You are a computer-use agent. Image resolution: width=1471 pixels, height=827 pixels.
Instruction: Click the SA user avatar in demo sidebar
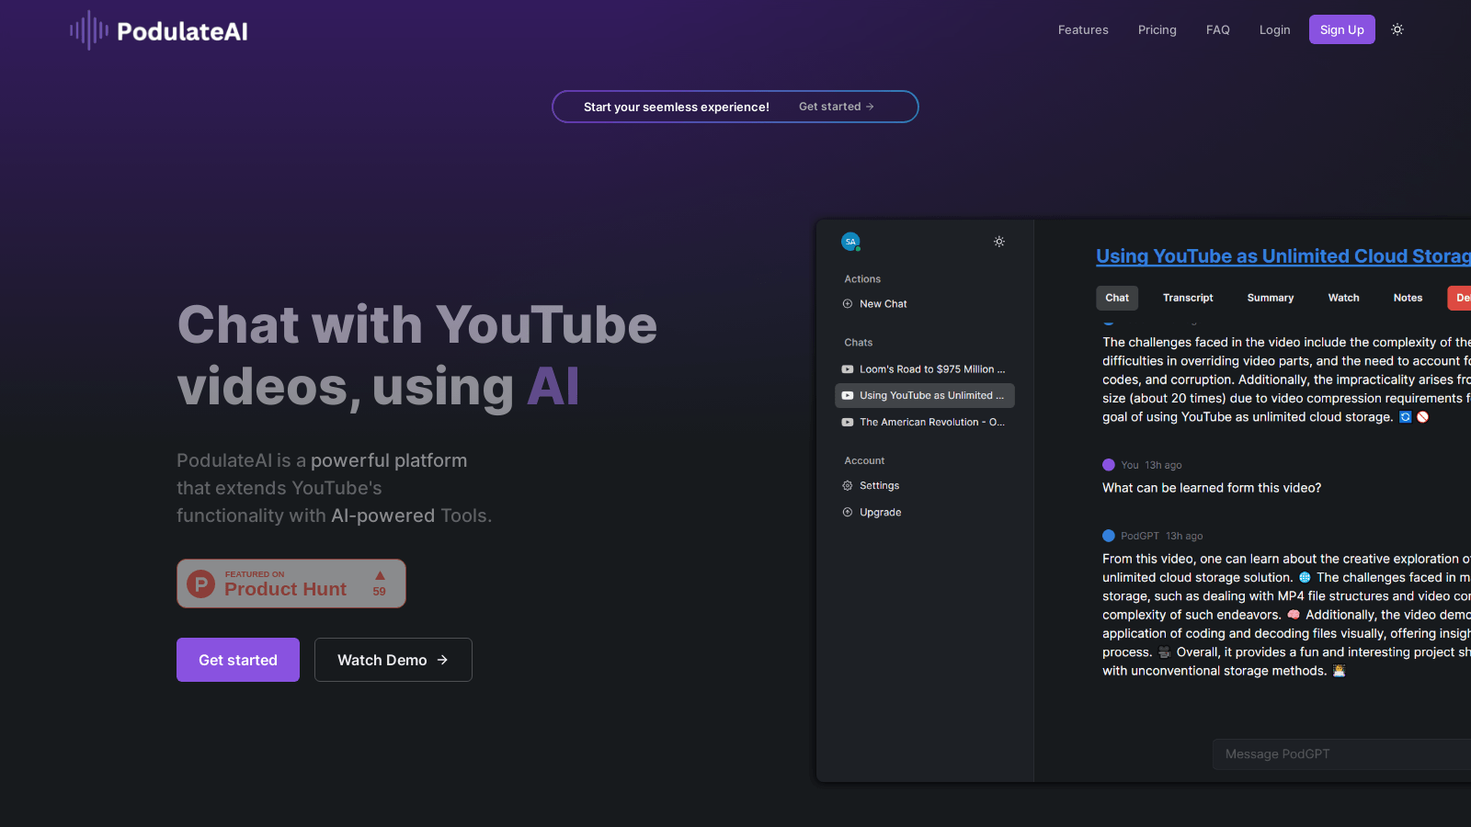pos(850,242)
